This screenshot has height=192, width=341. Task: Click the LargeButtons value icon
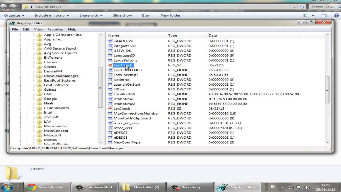110,60
